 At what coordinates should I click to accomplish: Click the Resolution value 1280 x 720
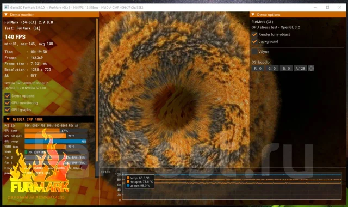click(x=41, y=70)
